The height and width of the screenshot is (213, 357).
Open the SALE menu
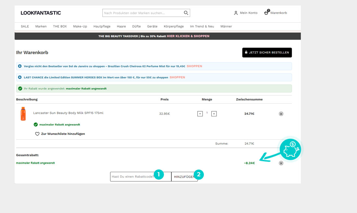click(25, 26)
